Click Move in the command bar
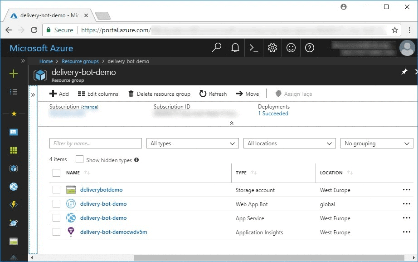The image size is (418, 262). (247, 94)
